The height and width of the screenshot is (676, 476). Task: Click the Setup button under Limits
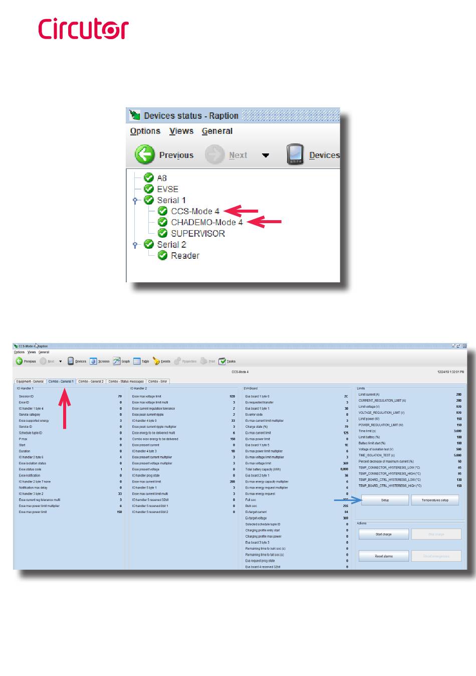[385, 500]
